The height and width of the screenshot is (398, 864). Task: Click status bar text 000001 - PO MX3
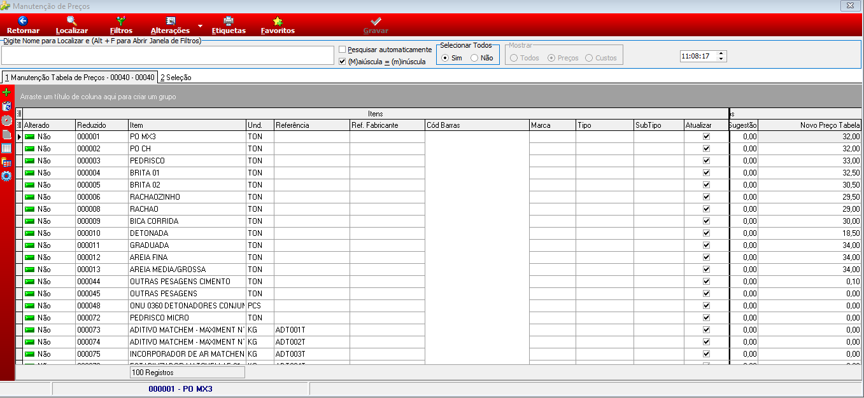[180, 388]
